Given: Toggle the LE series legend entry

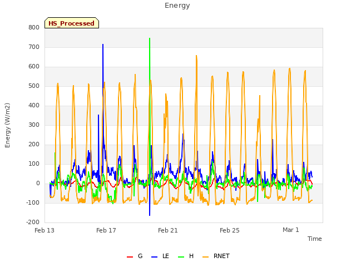Looking at the screenshot, I should tap(160, 256).
